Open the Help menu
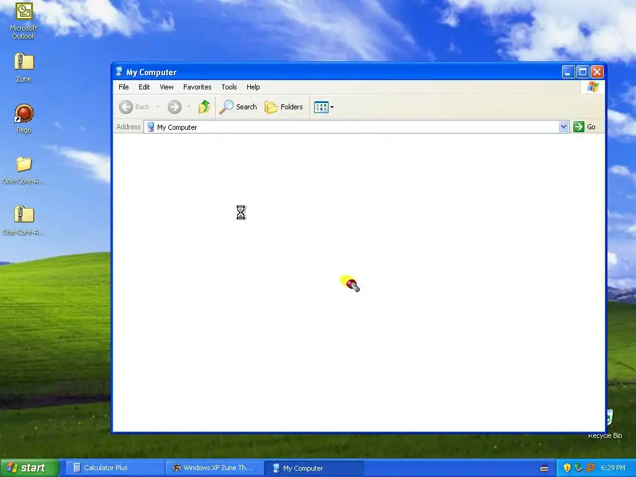 pos(253,87)
